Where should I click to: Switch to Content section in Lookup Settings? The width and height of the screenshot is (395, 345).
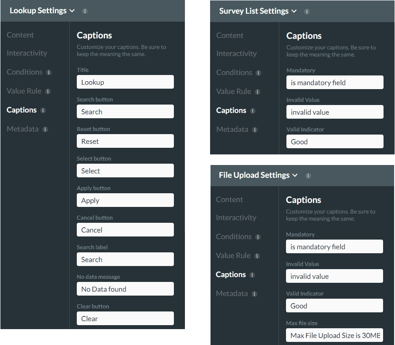[x=20, y=35]
